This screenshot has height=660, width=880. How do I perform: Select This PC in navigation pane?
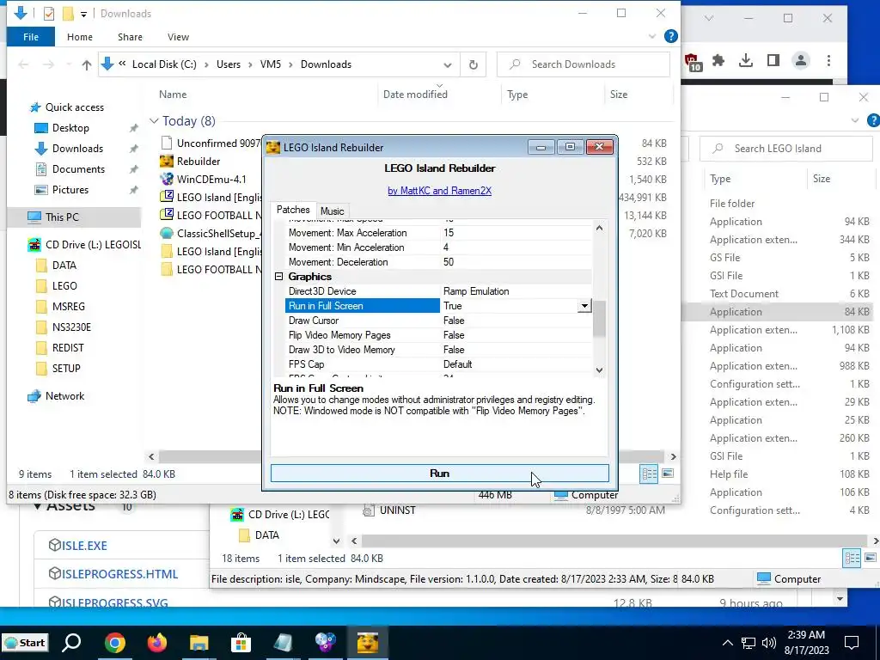[62, 217]
